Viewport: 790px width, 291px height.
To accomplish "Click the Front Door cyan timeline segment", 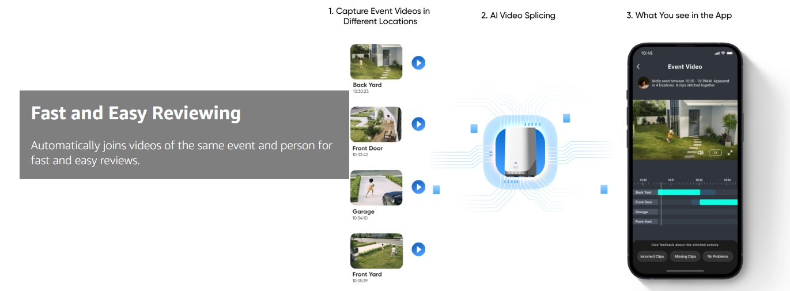I will [x=718, y=202].
